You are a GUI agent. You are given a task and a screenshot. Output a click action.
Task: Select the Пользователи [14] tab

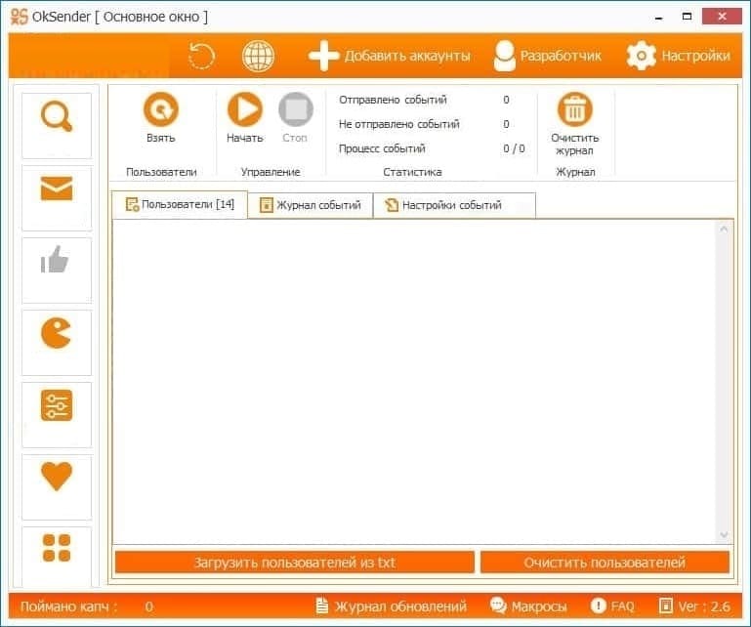tap(180, 204)
